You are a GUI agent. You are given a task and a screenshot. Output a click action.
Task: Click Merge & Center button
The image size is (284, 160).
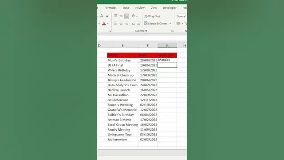point(156,24)
